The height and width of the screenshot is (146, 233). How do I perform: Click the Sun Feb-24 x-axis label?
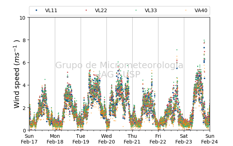pos(210,139)
